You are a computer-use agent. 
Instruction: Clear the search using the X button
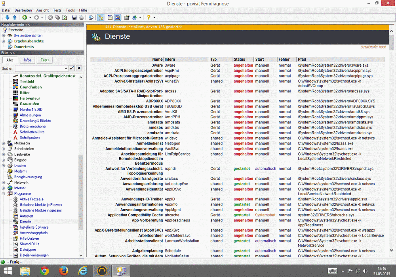pyautogui.click(x=79, y=68)
